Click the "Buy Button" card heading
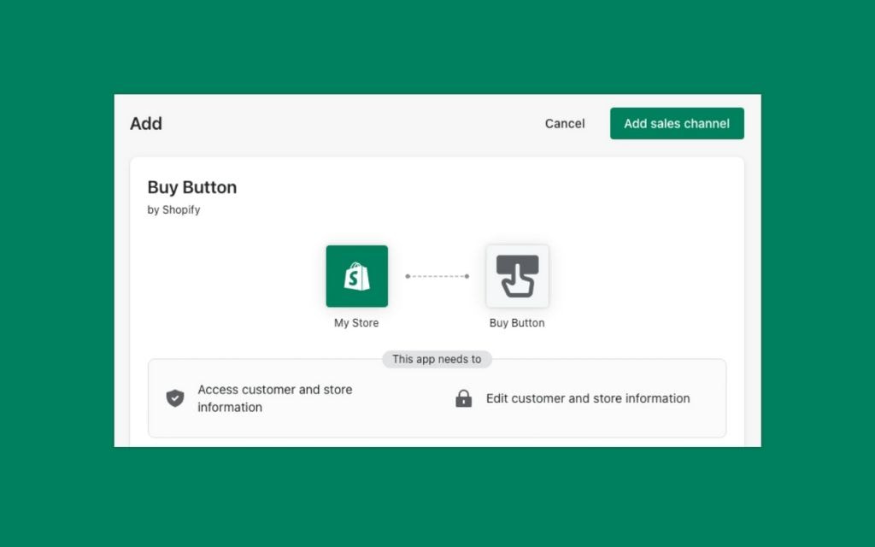875x547 pixels. (x=192, y=187)
